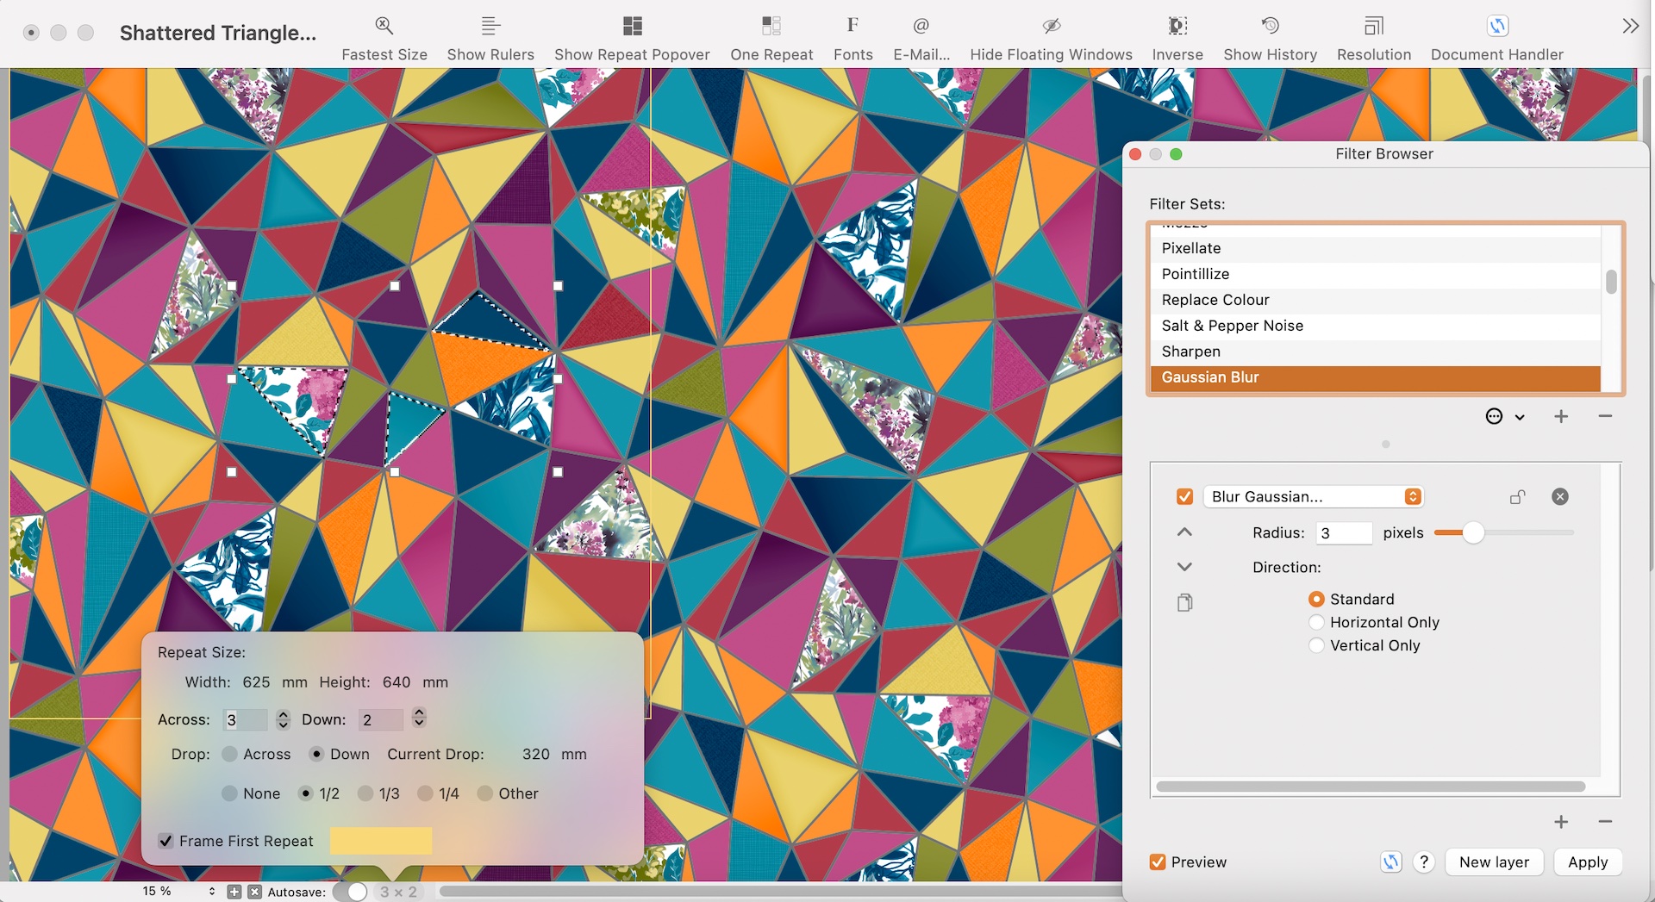Screen dimensions: 1655x902
Task: Click the Across repeat stepper
Action: pyautogui.click(x=283, y=718)
